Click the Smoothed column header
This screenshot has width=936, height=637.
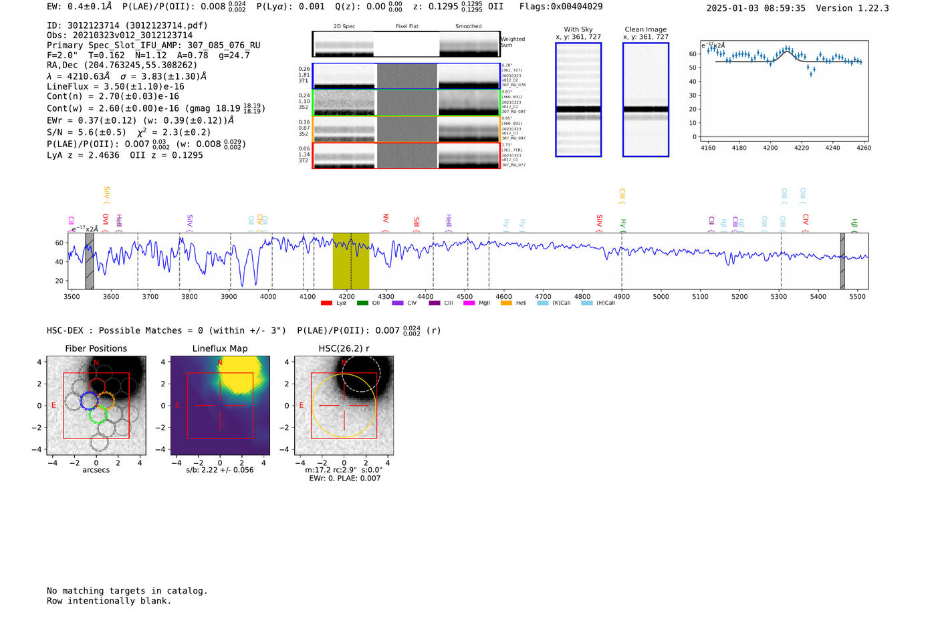[469, 27]
